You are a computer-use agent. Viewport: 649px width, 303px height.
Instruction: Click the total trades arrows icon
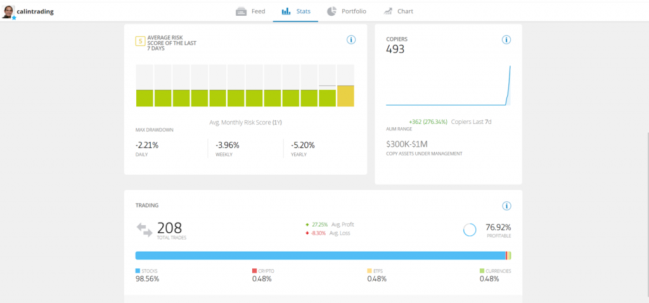click(144, 230)
